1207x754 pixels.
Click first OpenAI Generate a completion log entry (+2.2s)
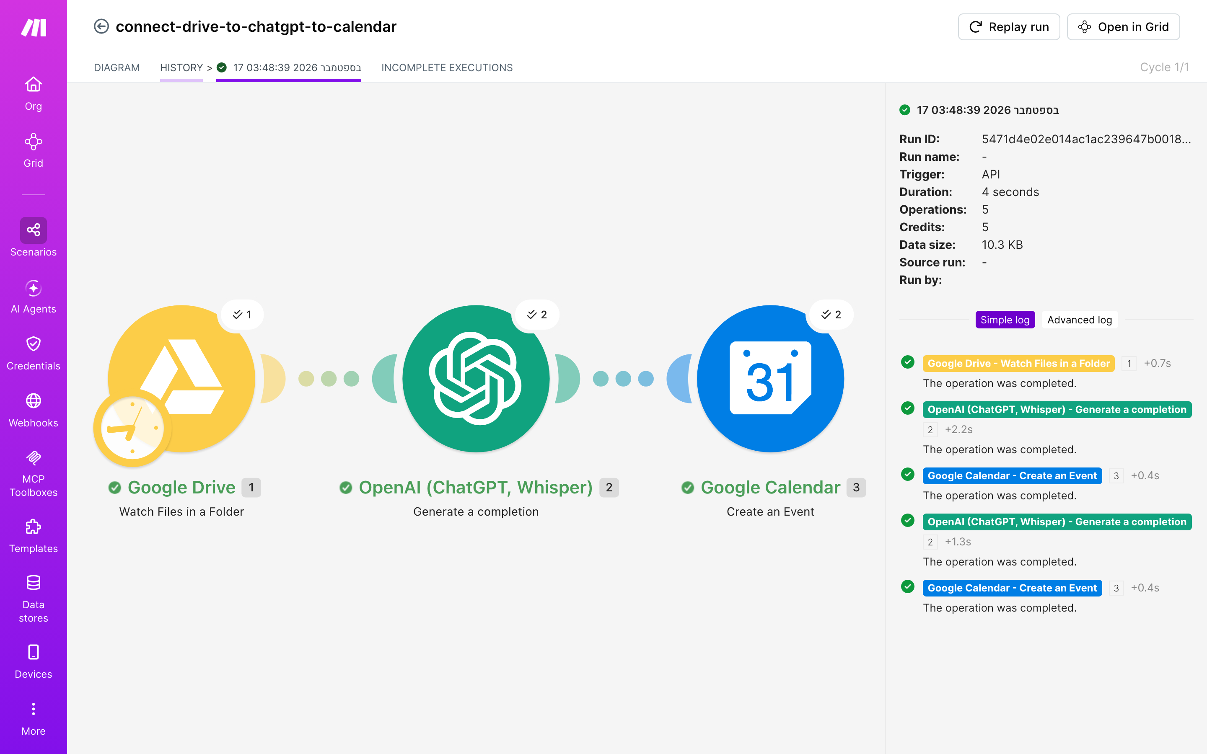click(1057, 409)
